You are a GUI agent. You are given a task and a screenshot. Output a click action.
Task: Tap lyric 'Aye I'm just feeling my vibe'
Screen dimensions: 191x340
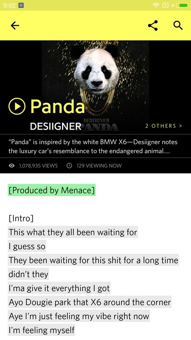tap(79, 316)
